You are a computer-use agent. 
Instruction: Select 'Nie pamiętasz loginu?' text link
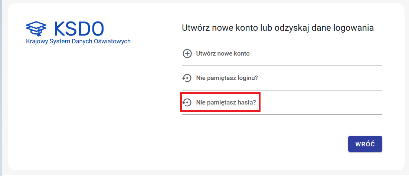tap(227, 78)
